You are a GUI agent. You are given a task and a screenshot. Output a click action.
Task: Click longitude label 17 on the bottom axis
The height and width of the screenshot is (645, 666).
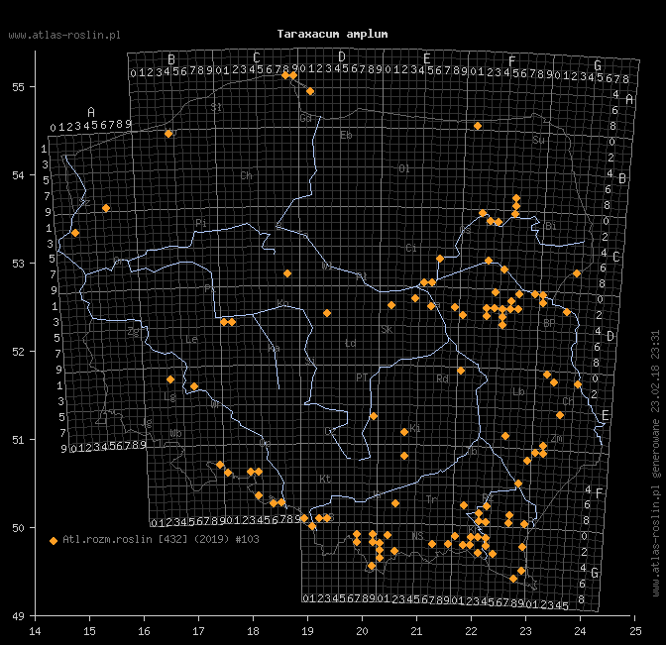pyautogui.click(x=199, y=631)
